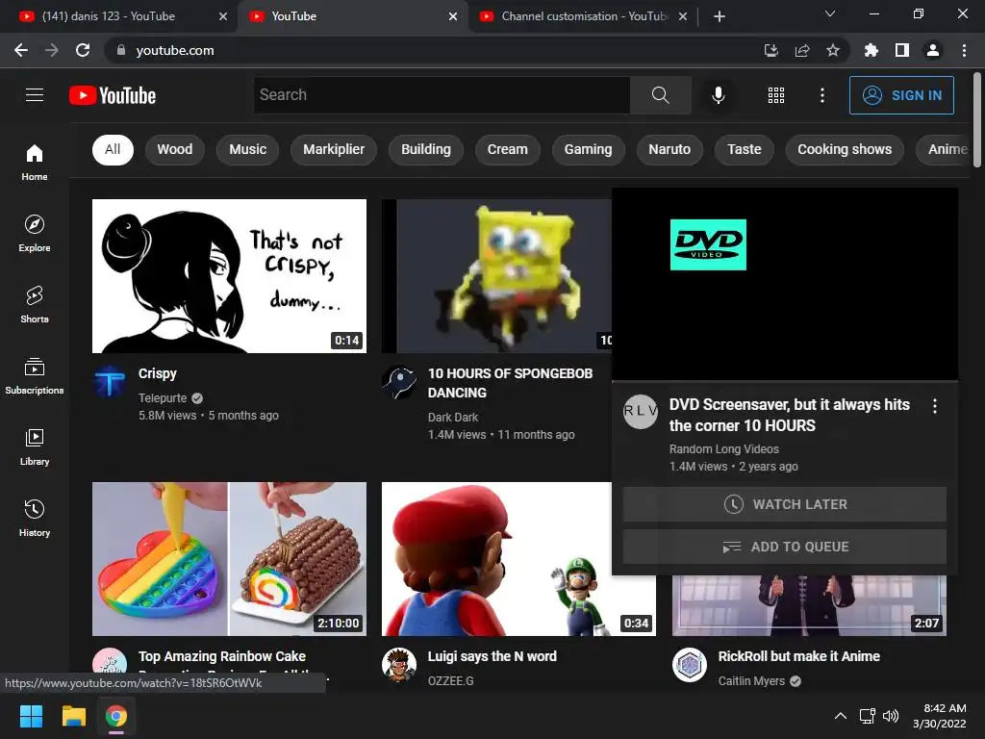Image resolution: width=985 pixels, height=739 pixels.
Task: Open Chrome extensions puzzle icon
Action: point(871,50)
